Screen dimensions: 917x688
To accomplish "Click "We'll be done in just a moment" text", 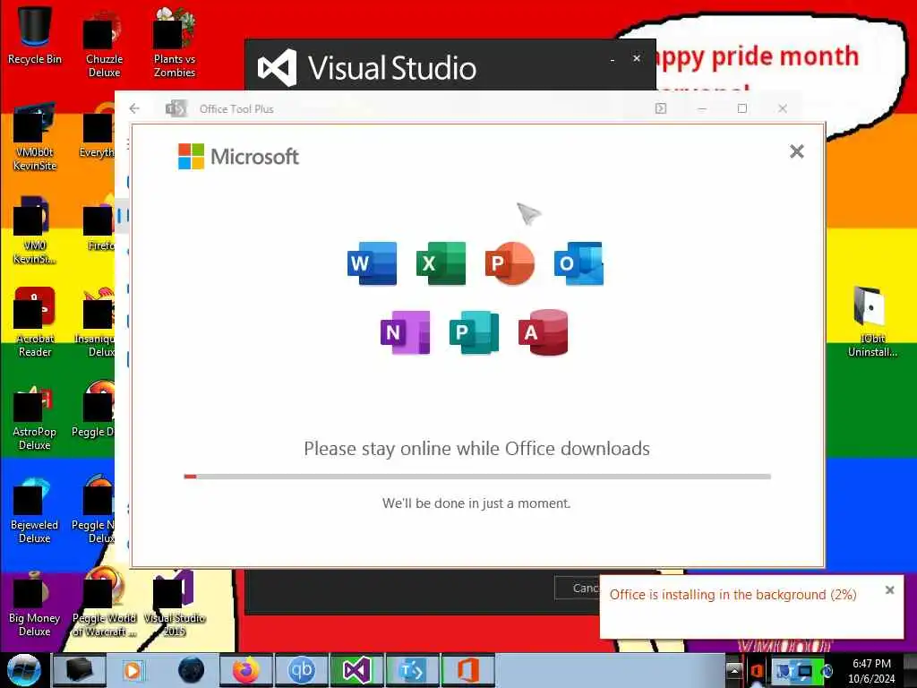I will pyautogui.click(x=476, y=503).
